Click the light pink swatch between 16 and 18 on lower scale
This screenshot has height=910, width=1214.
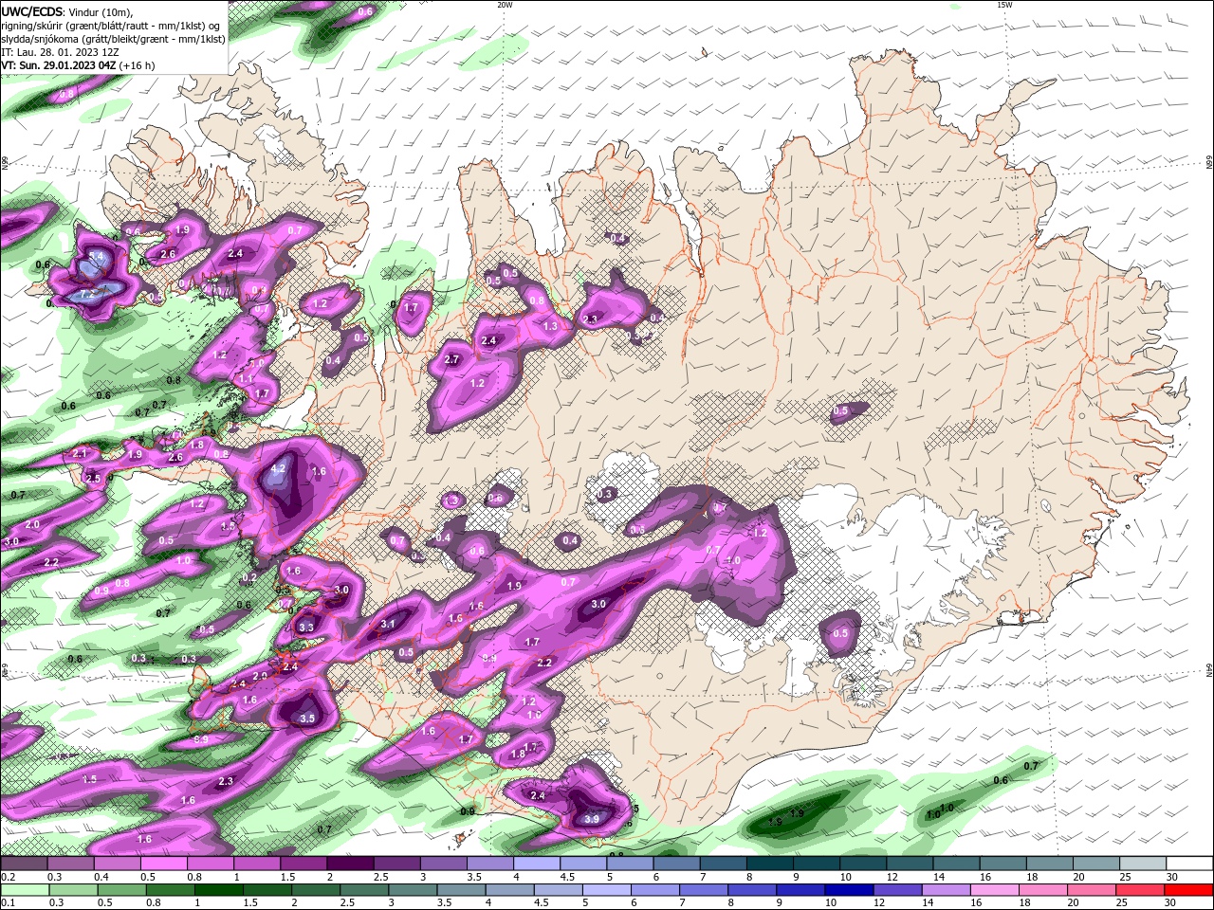(996, 890)
